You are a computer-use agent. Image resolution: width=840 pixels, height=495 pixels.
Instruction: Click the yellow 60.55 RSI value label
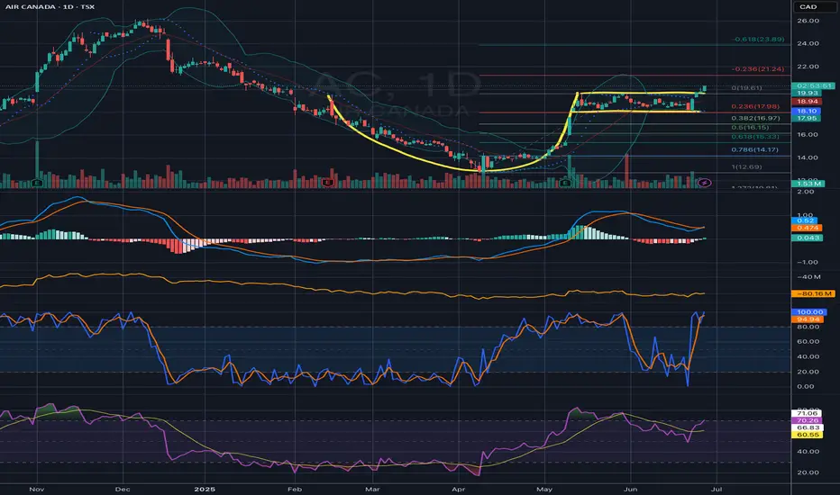[807, 435]
